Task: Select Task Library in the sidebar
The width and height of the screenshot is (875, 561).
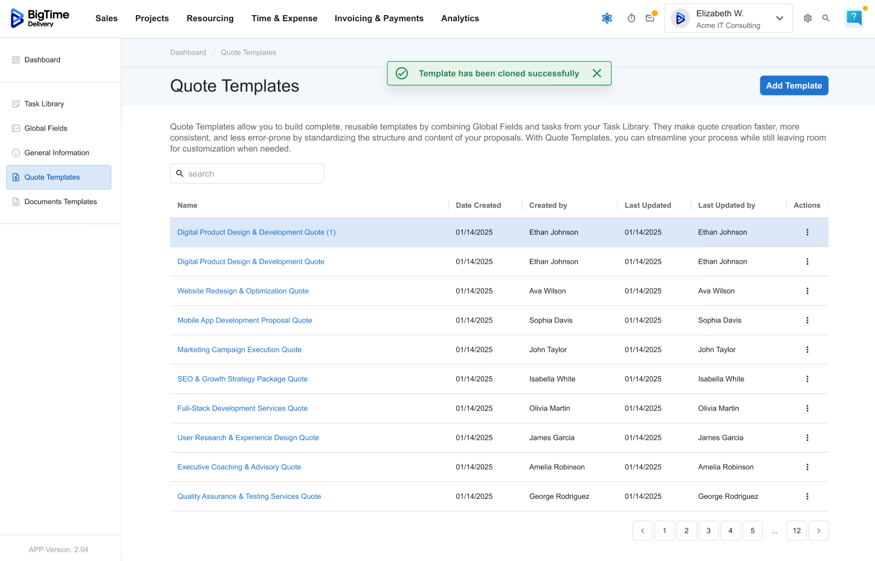Action: [44, 104]
